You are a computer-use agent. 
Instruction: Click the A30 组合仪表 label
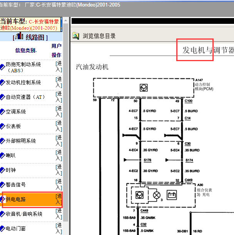point(204,190)
